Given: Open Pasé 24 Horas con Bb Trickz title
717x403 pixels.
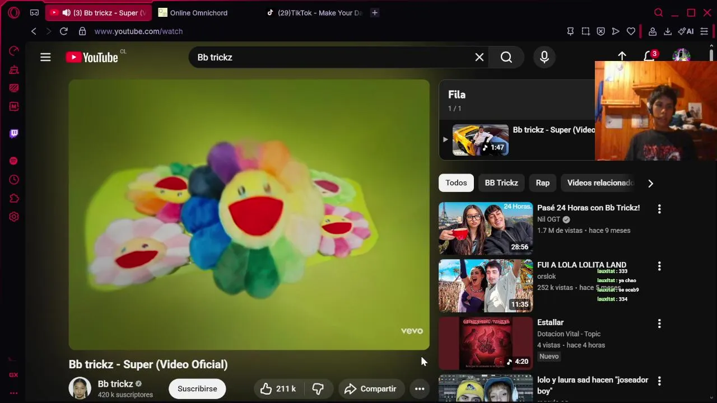Looking at the screenshot, I should click(588, 208).
